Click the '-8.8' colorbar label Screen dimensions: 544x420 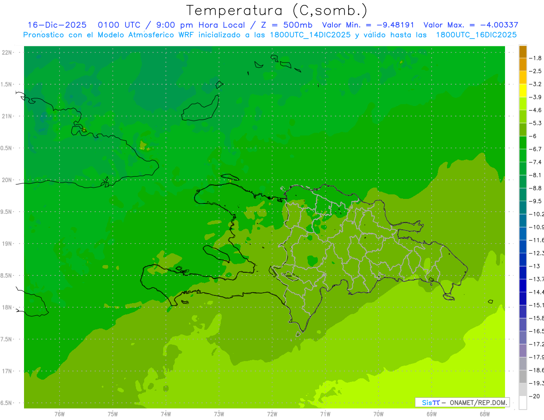(x=536, y=188)
